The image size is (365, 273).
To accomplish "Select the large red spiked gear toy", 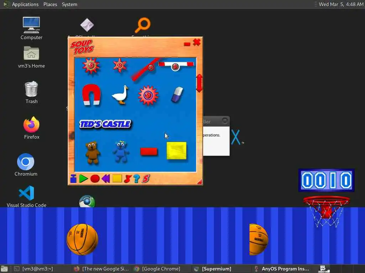I will pos(148,95).
